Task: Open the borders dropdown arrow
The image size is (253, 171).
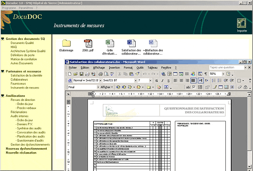Action: [243, 80]
